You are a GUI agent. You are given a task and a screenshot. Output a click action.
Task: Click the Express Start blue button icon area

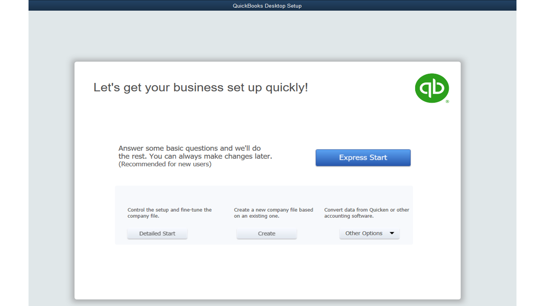pyautogui.click(x=363, y=158)
